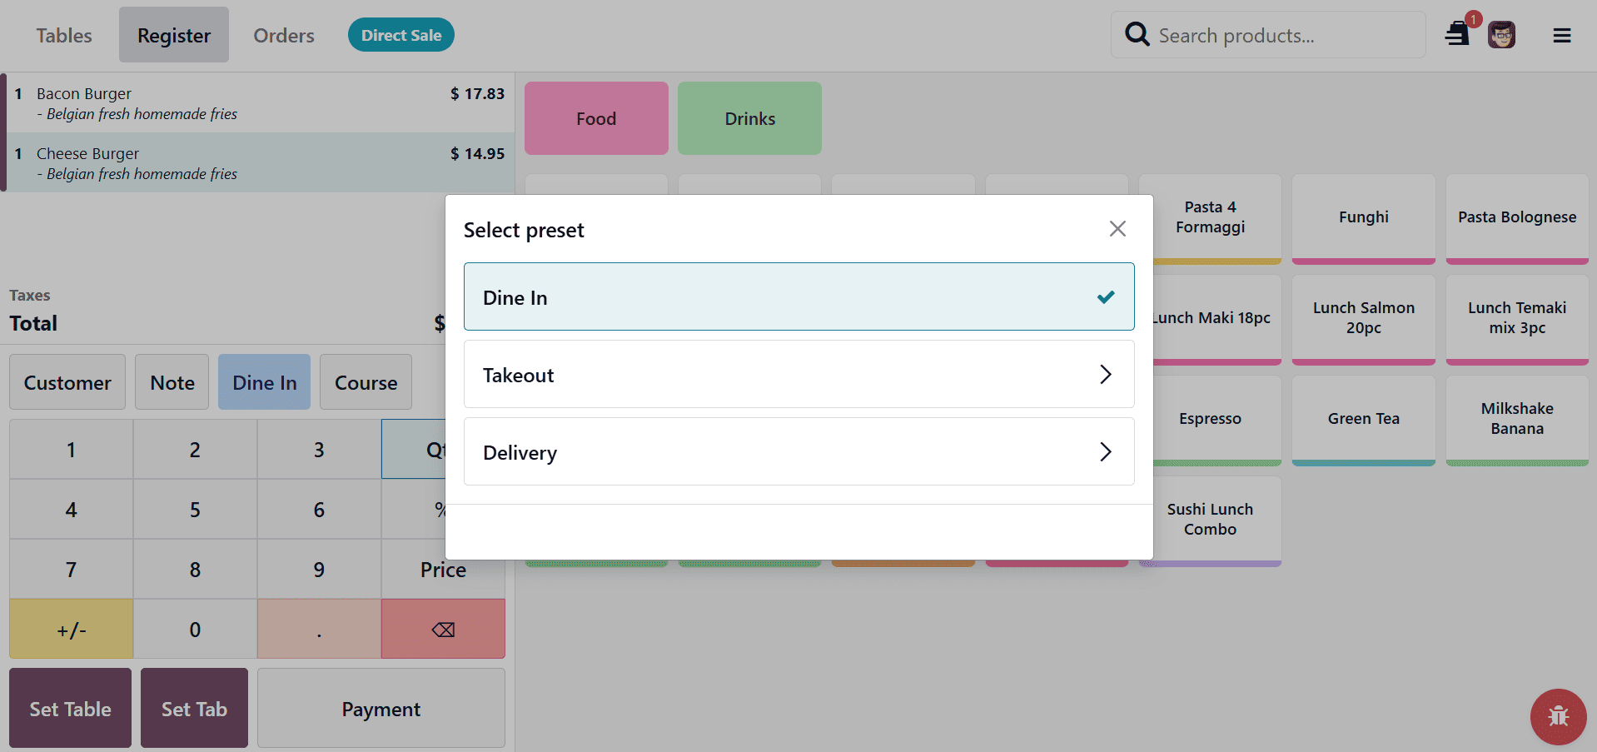Image resolution: width=1597 pixels, height=752 pixels.
Task: Open the pending orders icon with badge
Action: tap(1458, 34)
